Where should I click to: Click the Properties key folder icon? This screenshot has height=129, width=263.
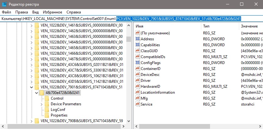tap(47, 115)
